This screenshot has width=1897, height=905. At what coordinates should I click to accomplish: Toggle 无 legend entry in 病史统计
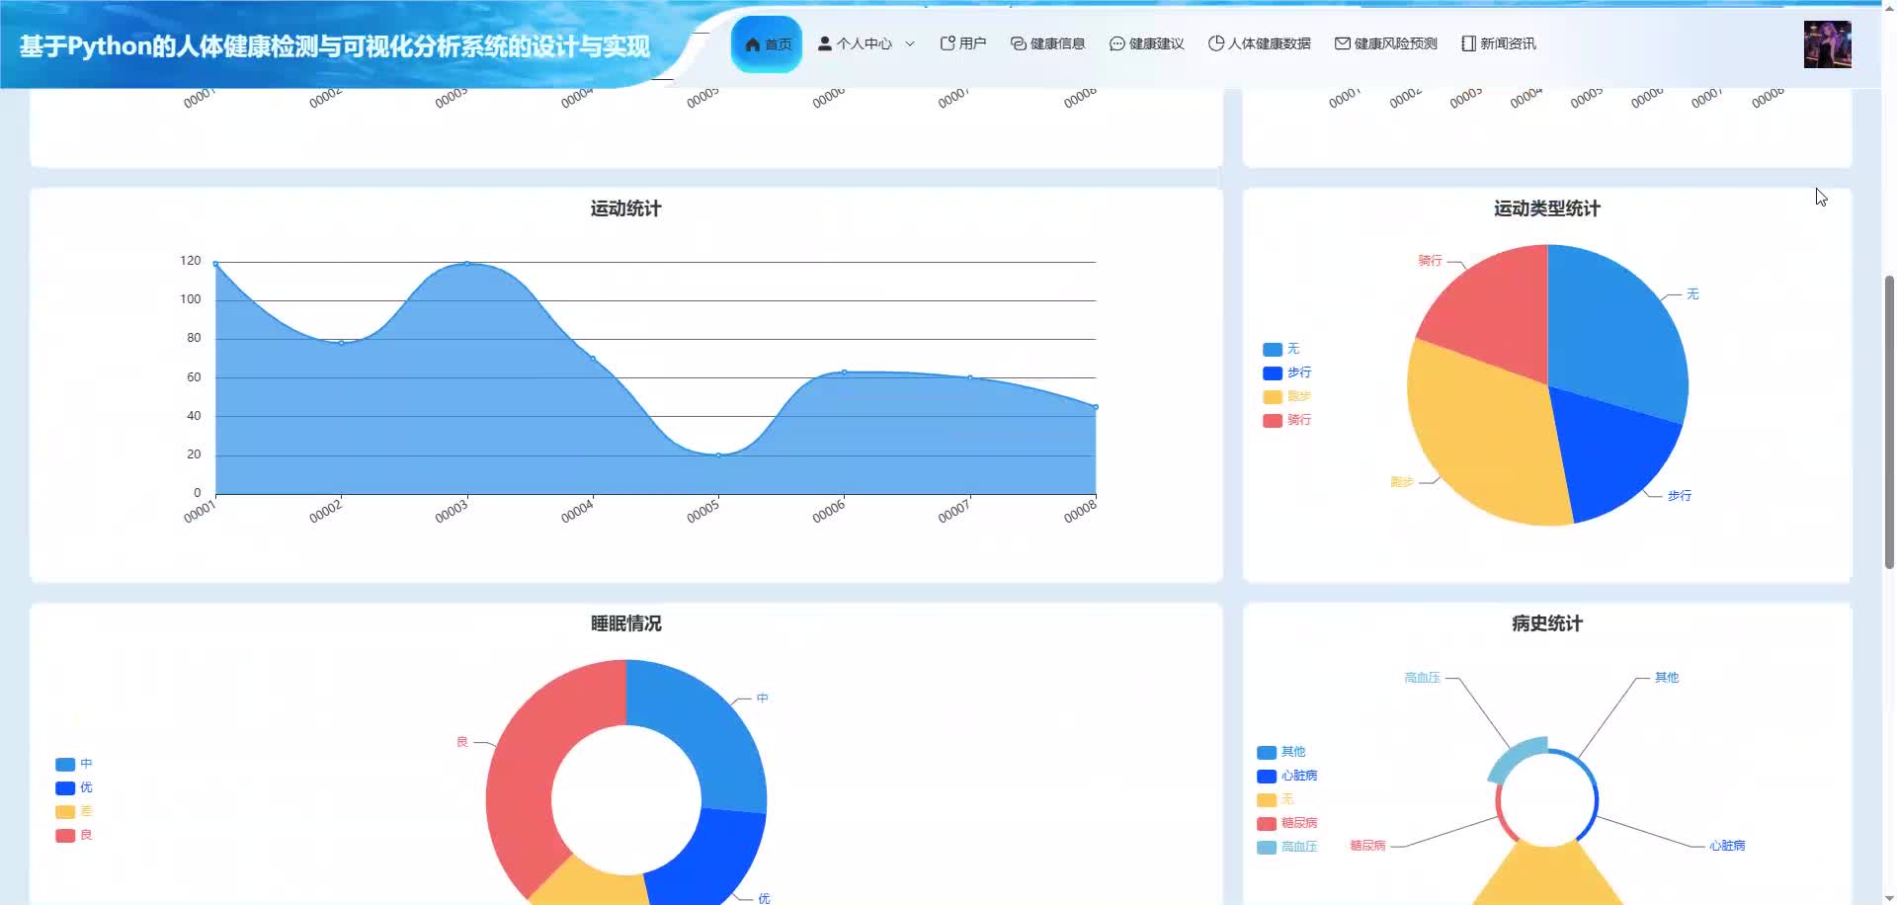point(1276,799)
